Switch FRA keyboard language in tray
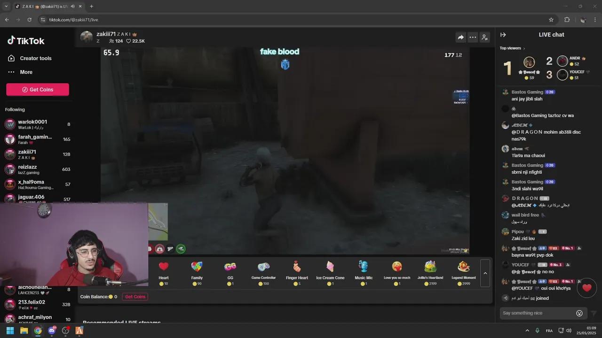 click(549, 330)
